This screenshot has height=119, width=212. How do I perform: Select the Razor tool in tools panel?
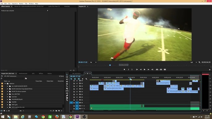[x=67, y=88]
